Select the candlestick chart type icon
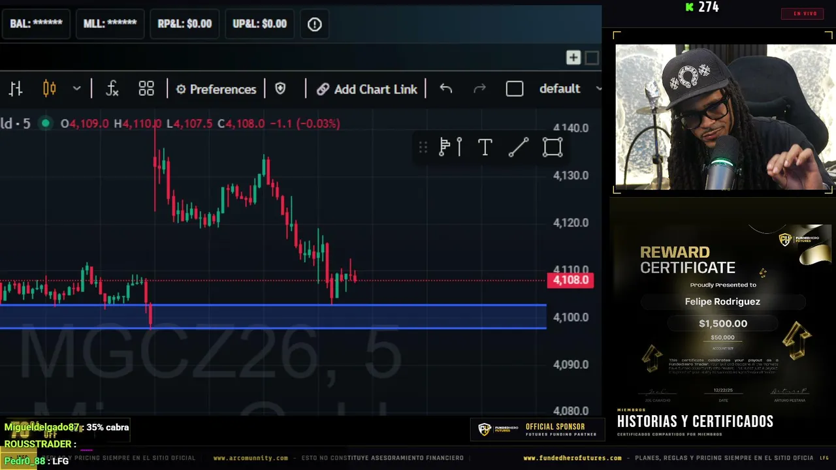The image size is (836, 470). (50, 89)
